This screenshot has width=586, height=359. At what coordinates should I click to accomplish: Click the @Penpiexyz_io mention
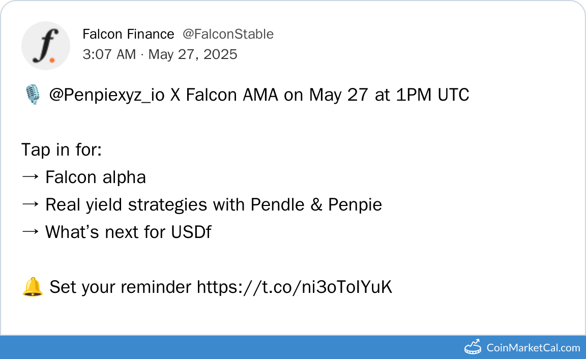pyautogui.click(x=107, y=95)
